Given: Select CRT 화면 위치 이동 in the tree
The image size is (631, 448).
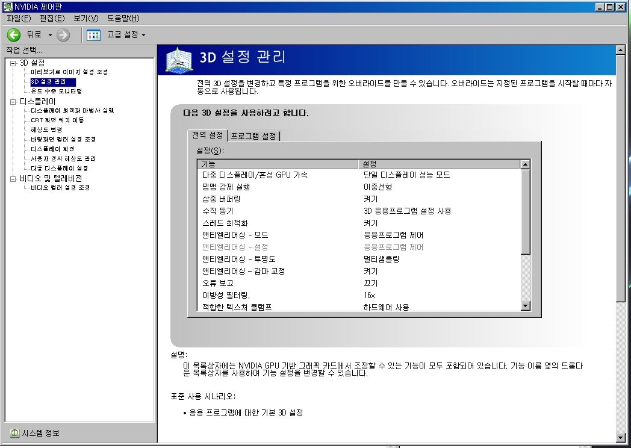Looking at the screenshot, I should pyautogui.click(x=58, y=120).
